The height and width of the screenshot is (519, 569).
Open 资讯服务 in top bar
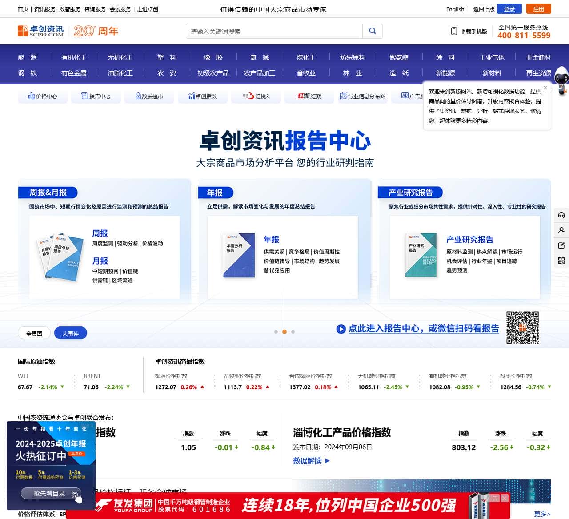click(x=45, y=9)
